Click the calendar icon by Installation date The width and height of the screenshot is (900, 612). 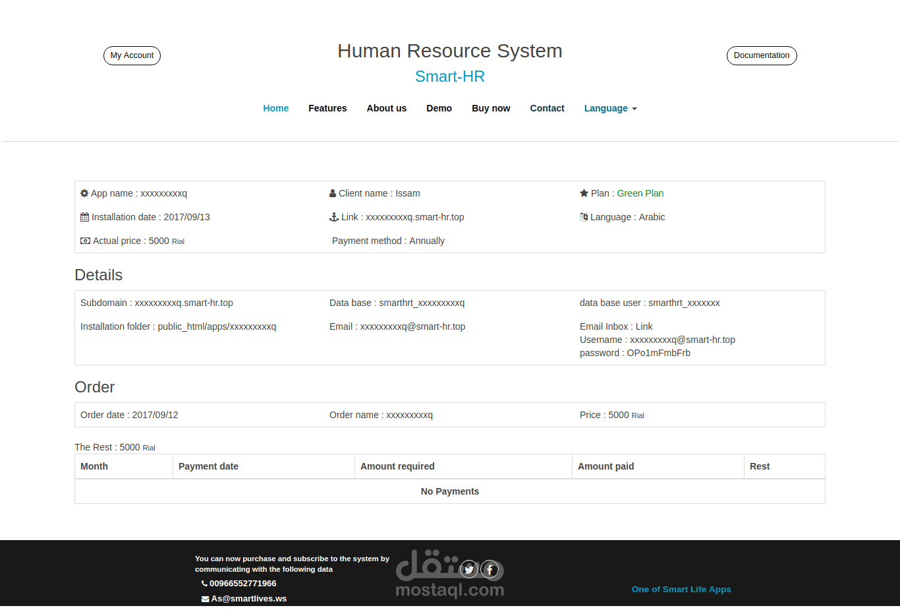click(x=84, y=217)
